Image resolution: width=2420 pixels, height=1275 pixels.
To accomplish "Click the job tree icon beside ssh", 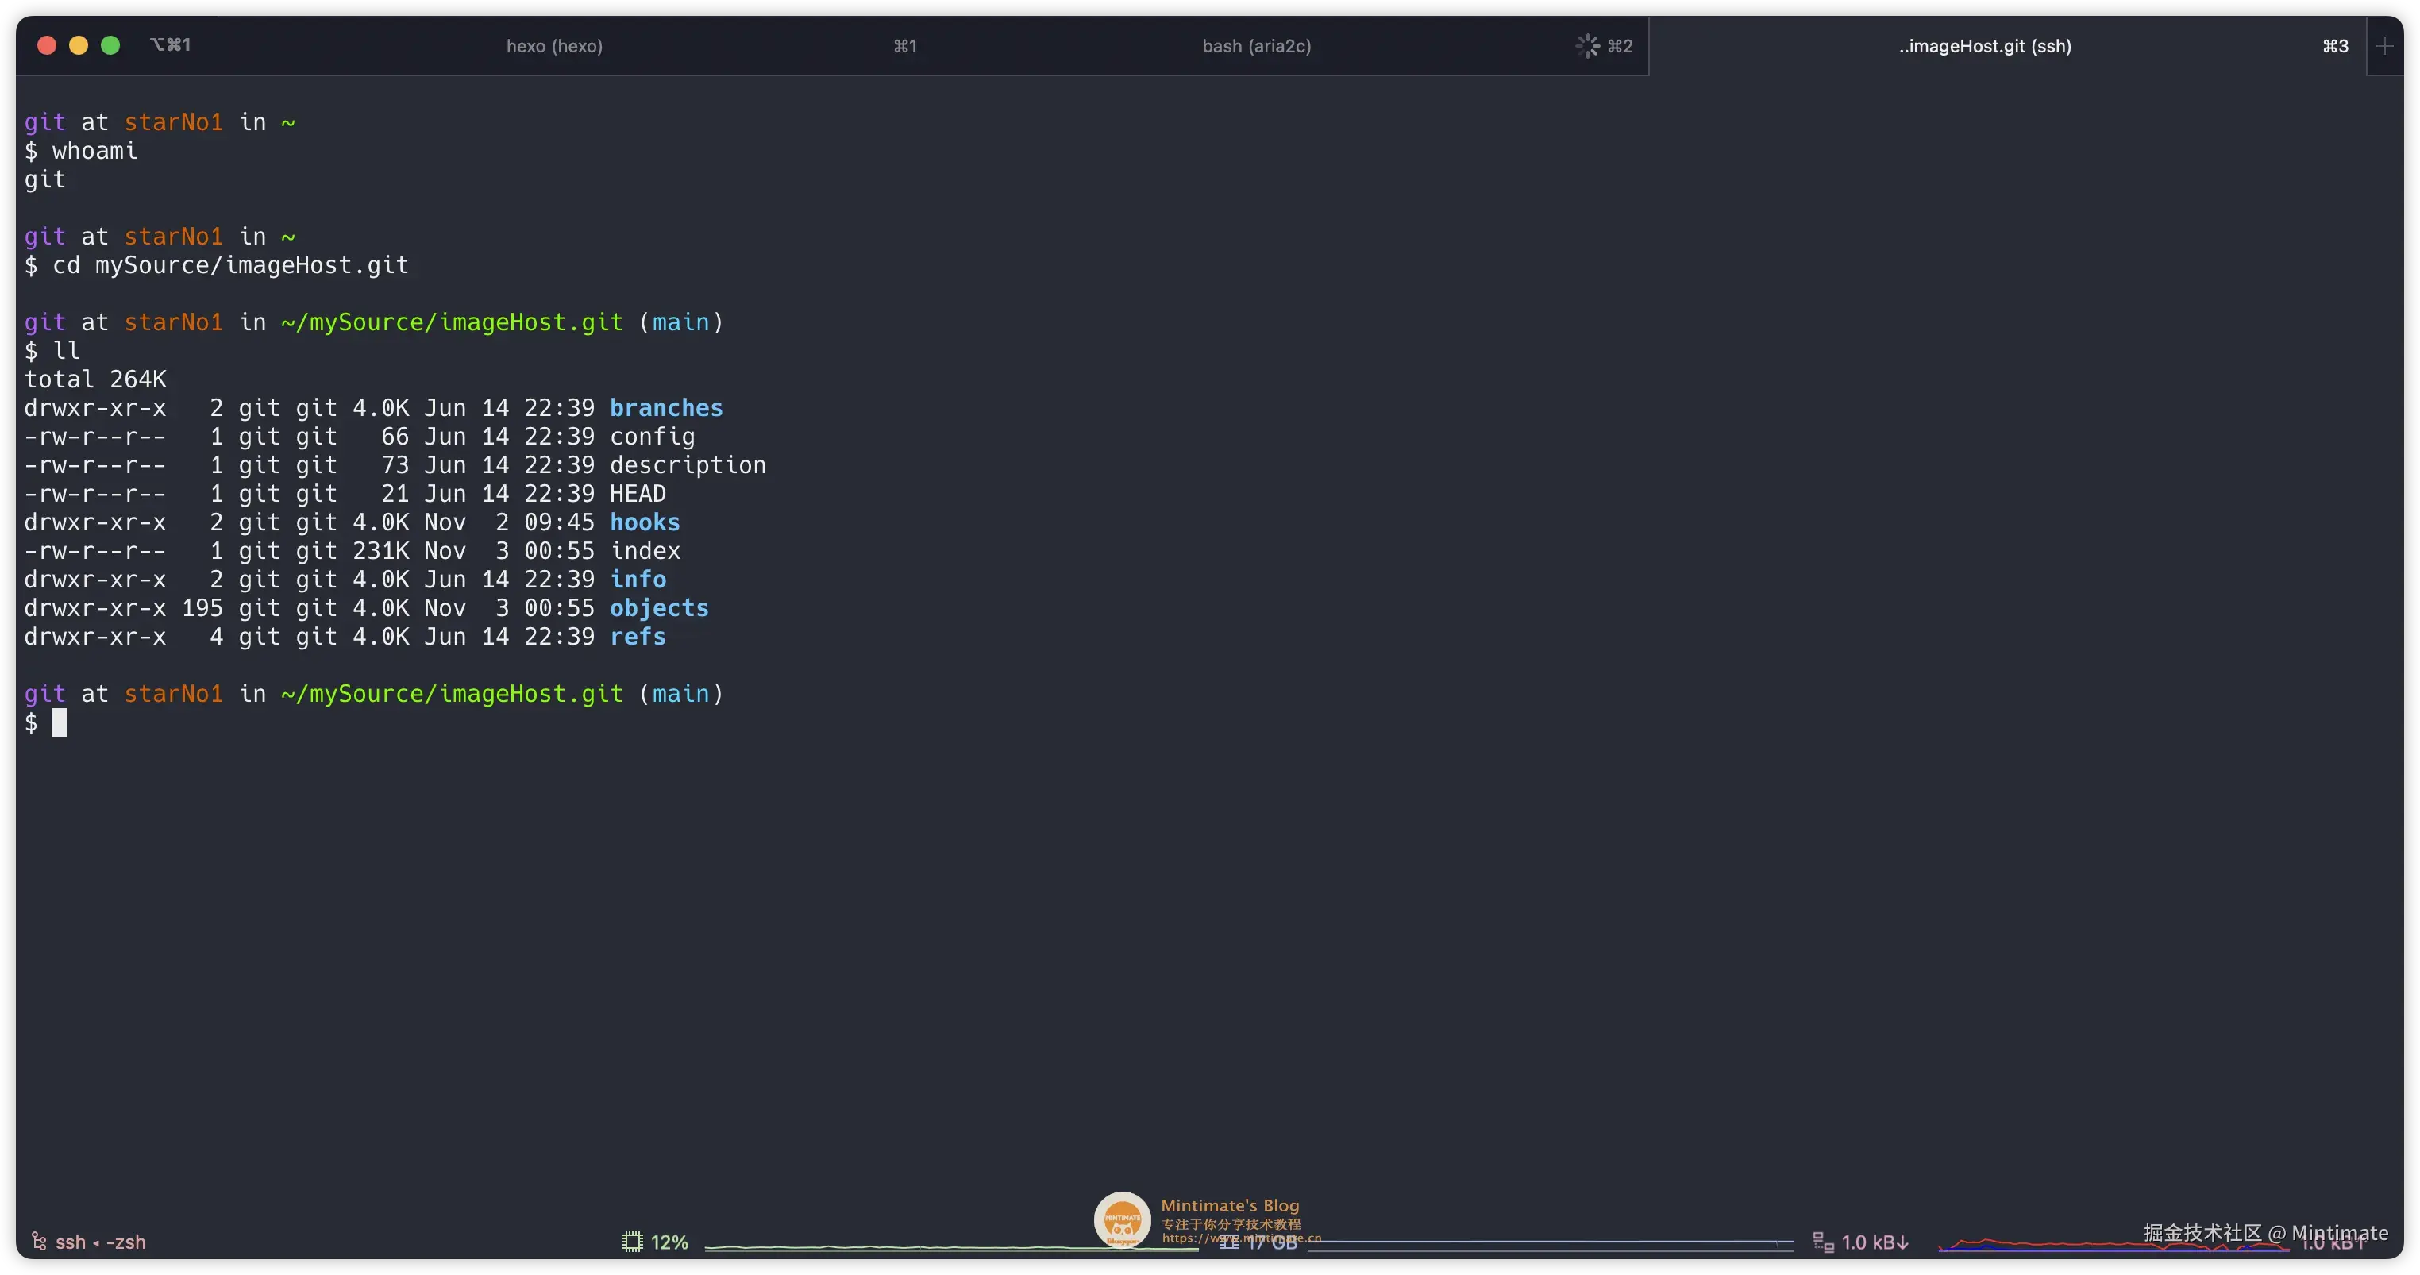I will [39, 1242].
